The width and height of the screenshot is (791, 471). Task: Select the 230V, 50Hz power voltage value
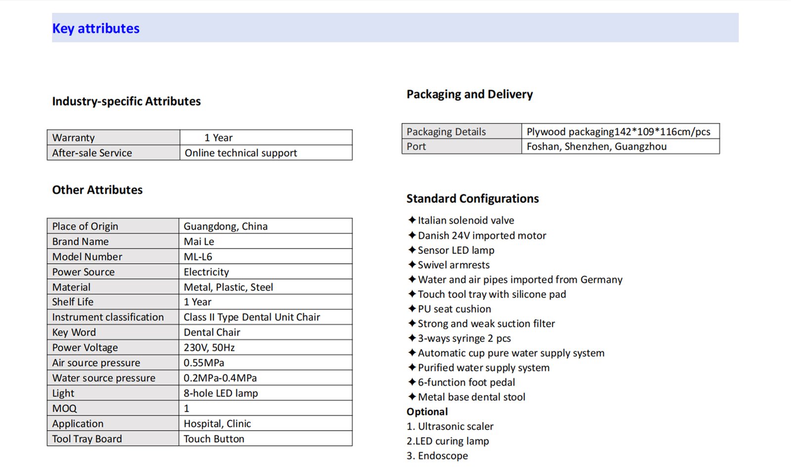pyautogui.click(x=209, y=348)
